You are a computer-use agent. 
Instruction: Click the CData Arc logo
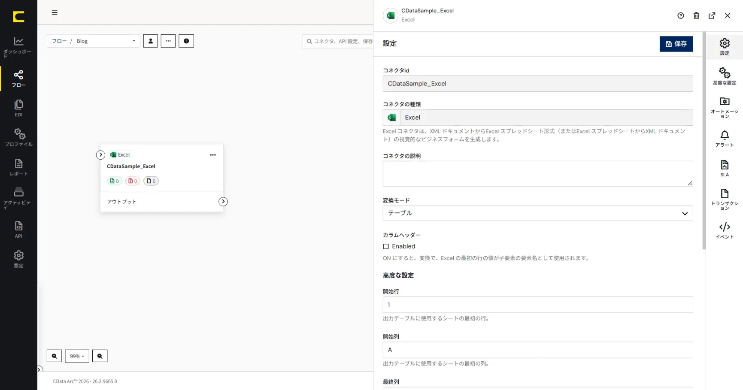pos(18,17)
